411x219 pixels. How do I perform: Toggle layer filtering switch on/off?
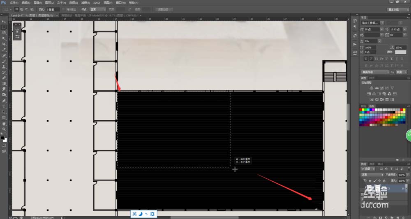[409, 169]
